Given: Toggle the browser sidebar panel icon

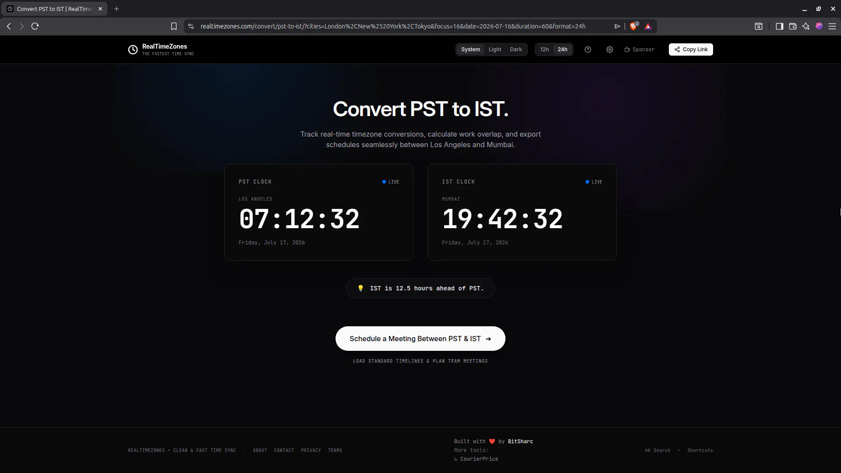Looking at the screenshot, I should (779, 26).
